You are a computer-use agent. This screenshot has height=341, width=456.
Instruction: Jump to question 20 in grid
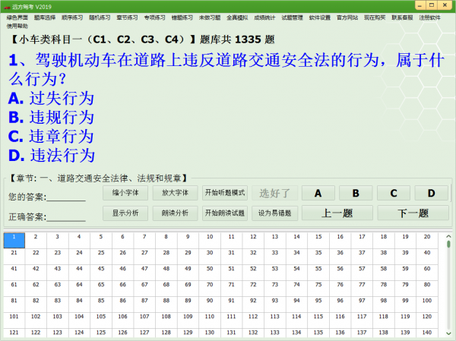427,240
